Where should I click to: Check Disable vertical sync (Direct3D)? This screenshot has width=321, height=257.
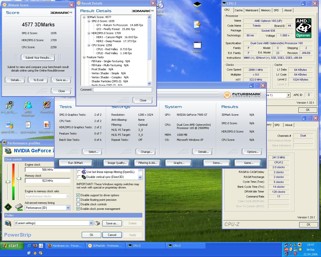pos(79,177)
